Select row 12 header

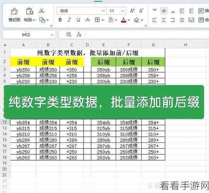5,122
